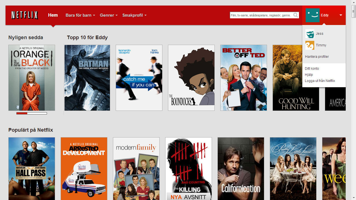356x200 pixels.
Task: Open Ditt konto link
Action: click(x=312, y=69)
